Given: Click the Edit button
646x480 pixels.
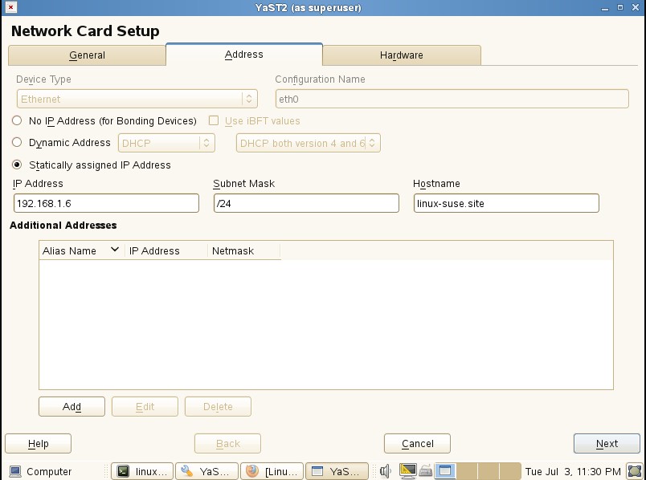Looking at the screenshot, I should tap(145, 407).
